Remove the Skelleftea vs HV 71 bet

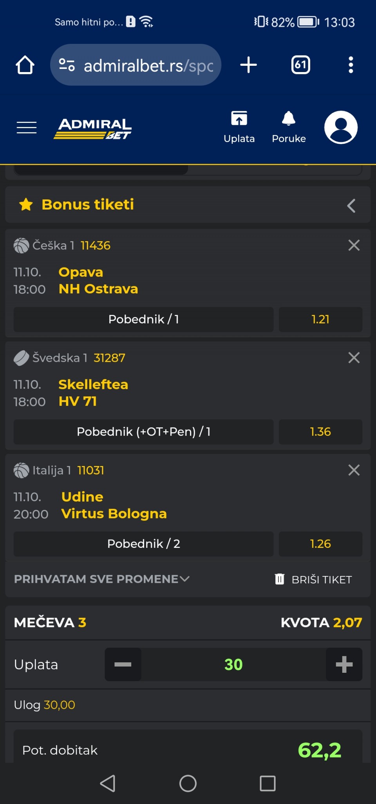tap(354, 358)
